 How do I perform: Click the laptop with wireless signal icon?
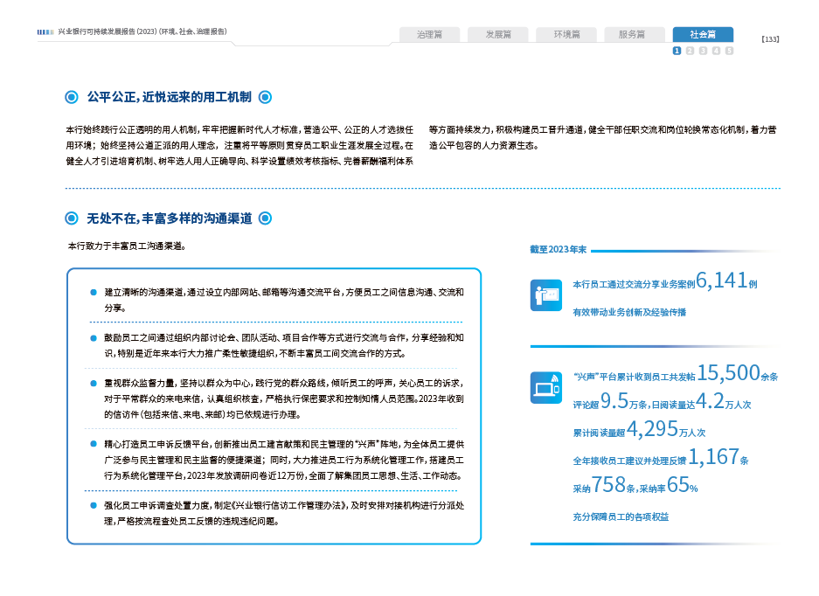(546, 387)
